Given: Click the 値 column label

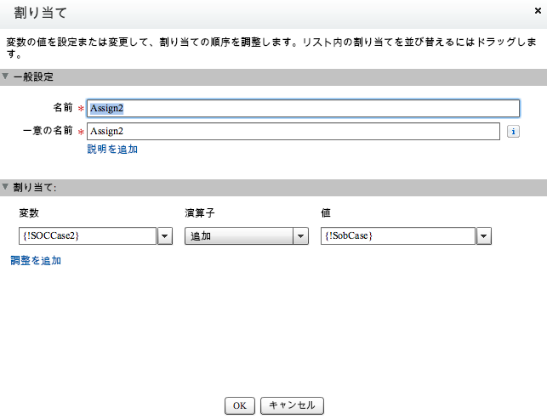Looking at the screenshot, I should click(x=326, y=212).
